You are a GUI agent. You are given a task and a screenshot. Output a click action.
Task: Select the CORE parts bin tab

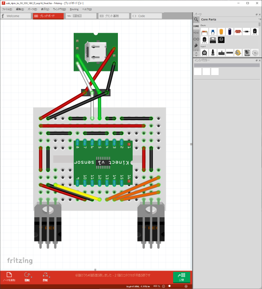[x=196, y=26]
